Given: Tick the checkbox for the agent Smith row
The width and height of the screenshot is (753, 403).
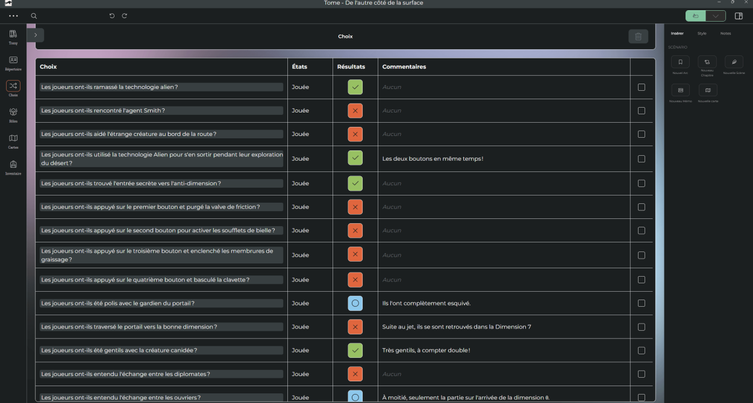Looking at the screenshot, I should [x=641, y=111].
